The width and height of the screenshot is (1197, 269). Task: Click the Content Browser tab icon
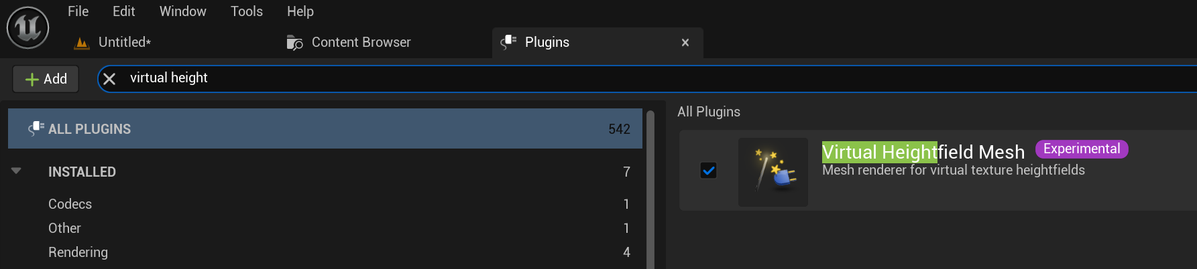tap(294, 43)
